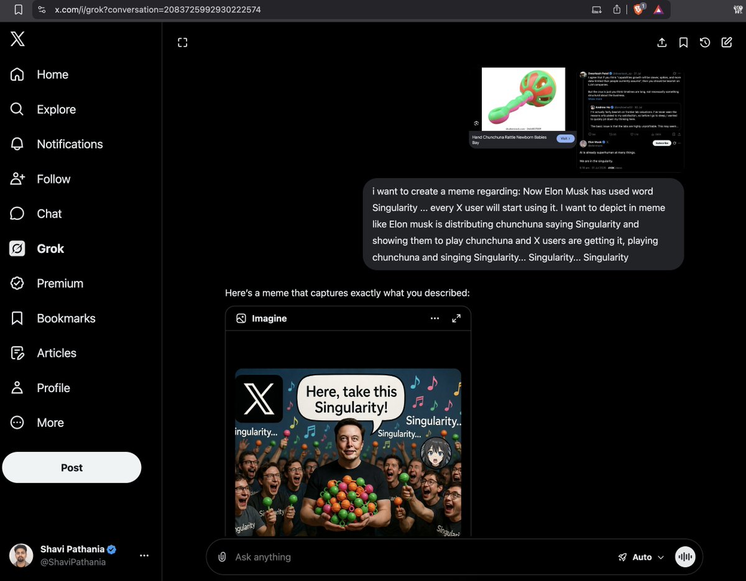746x581 pixels.
Task: Start voice mode with waveform button
Action: click(685, 557)
